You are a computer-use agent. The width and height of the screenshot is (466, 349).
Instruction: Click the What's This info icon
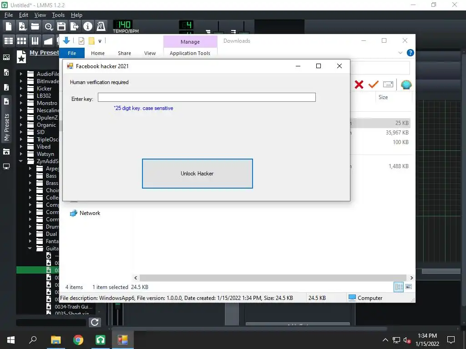point(87,26)
